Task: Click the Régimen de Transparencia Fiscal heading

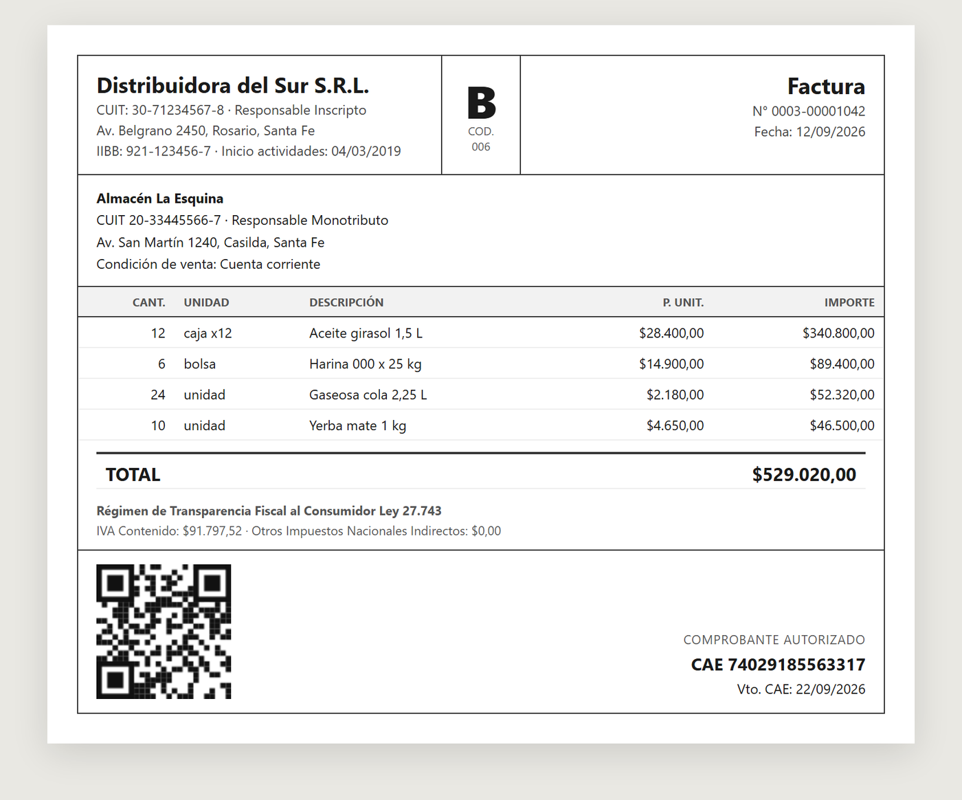Action: 269,511
